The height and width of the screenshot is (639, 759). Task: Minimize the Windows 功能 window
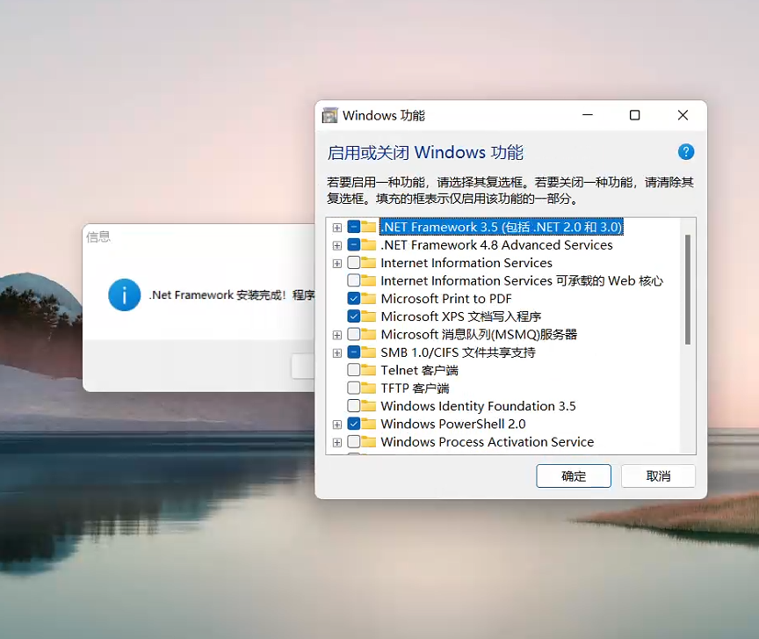[x=588, y=115]
